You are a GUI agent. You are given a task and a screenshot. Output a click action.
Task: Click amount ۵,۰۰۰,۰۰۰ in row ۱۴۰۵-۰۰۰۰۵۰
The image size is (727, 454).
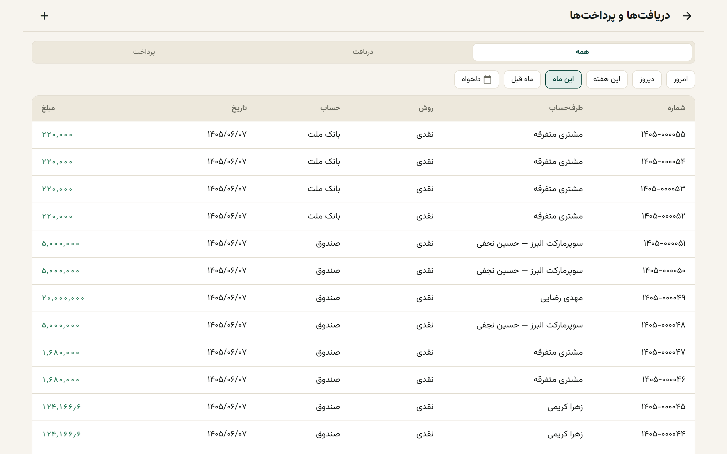pos(61,271)
